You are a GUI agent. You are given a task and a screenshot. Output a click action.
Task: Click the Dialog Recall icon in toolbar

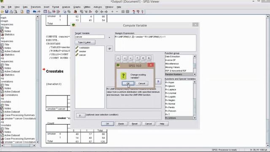[x=28, y=12]
